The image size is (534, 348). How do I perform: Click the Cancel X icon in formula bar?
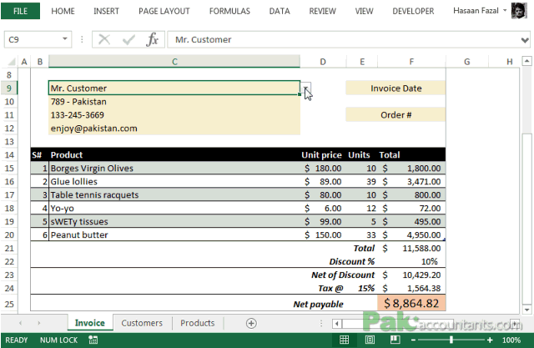104,39
